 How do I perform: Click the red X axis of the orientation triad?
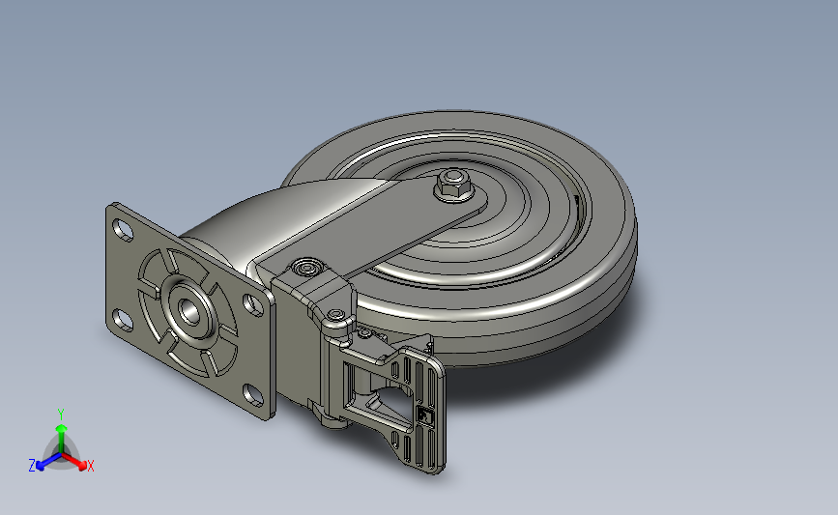[75, 463]
